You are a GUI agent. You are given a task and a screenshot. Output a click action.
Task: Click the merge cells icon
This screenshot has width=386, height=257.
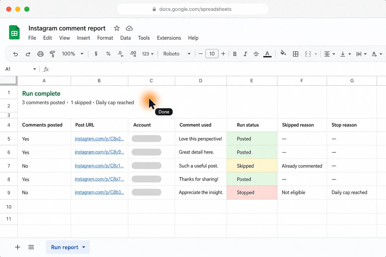[x=308, y=54]
